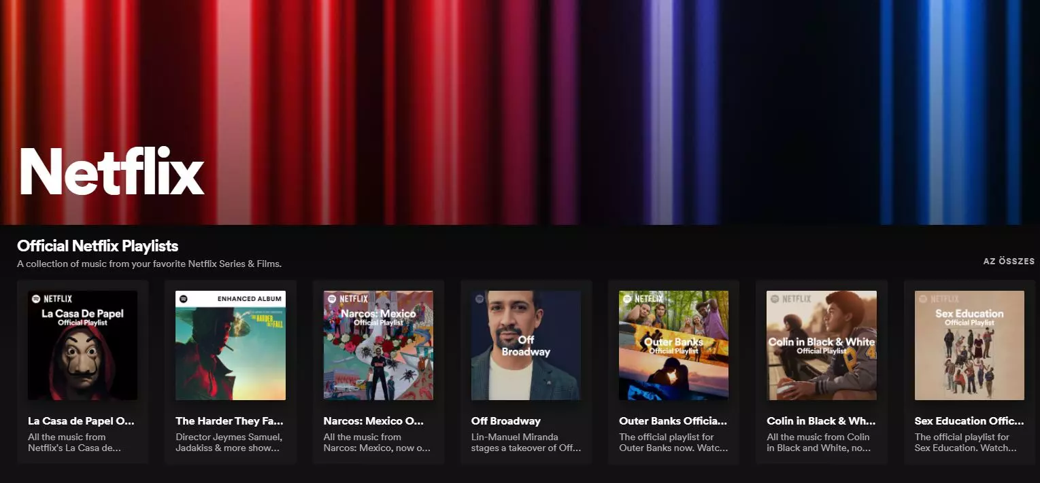Click 'Colin in Black & Wh...' title
The height and width of the screenshot is (483, 1040).
pyautogui.click(x=822, y=421)
